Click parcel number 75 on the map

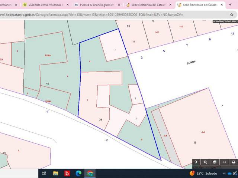[128, 26]
